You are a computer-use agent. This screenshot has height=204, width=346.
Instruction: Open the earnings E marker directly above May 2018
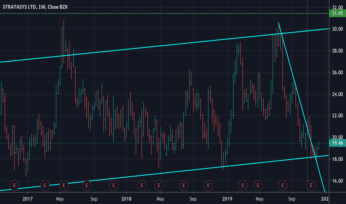[x=159, y=185]
